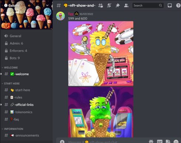
Task: Toggle notification settings bell icon
Action: click(109, 6)
